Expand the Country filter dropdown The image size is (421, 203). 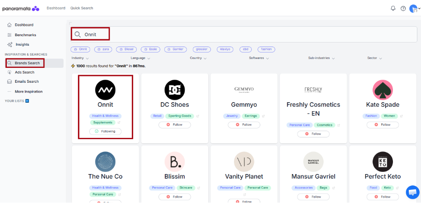point(198,58)
